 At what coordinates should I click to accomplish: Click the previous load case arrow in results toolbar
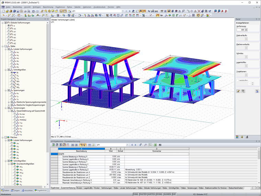(x=132, y=145)
